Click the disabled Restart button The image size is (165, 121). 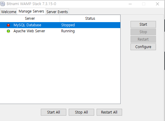pyautogui.click(x=143, y=39)
